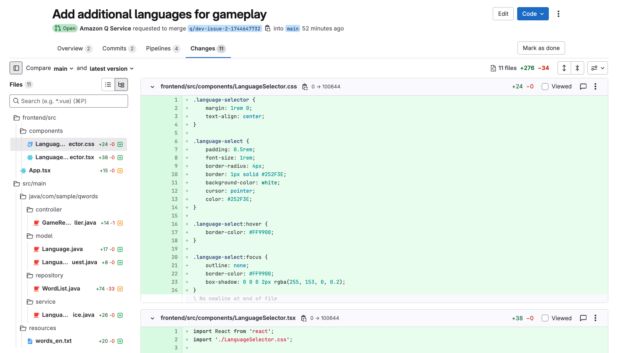Collapse all diffs with the inward arrows icon
617x353 pixels.
click(x=577, y=68)
